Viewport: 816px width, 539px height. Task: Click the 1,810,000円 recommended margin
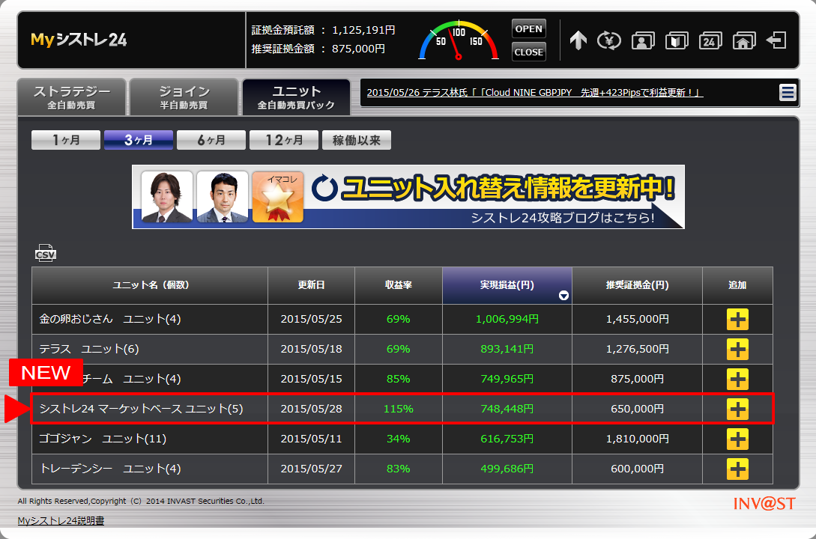pyautogui.click(x=638, y=439)
